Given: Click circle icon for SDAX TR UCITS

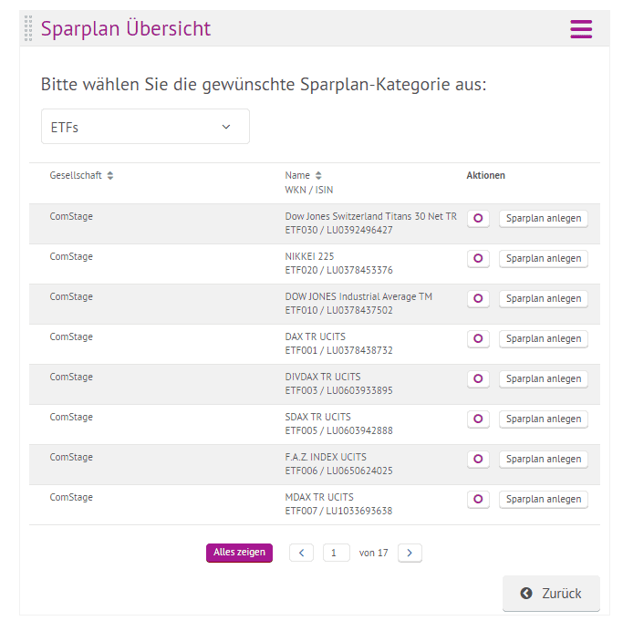Looking at the screenshot, I should click(478, 419).
